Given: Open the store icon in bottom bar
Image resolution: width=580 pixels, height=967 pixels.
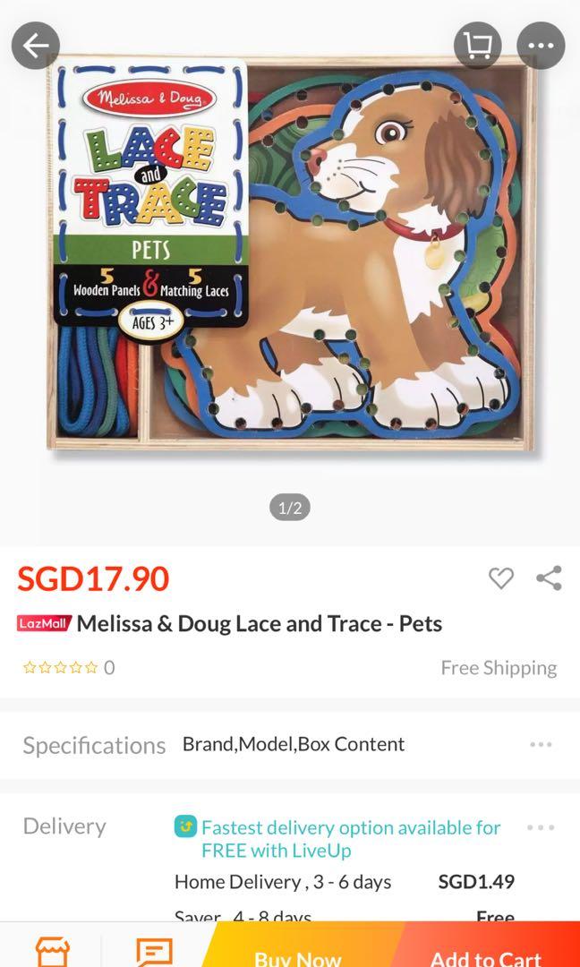Looking at the screenshot, I should click(x=53, y=951).
